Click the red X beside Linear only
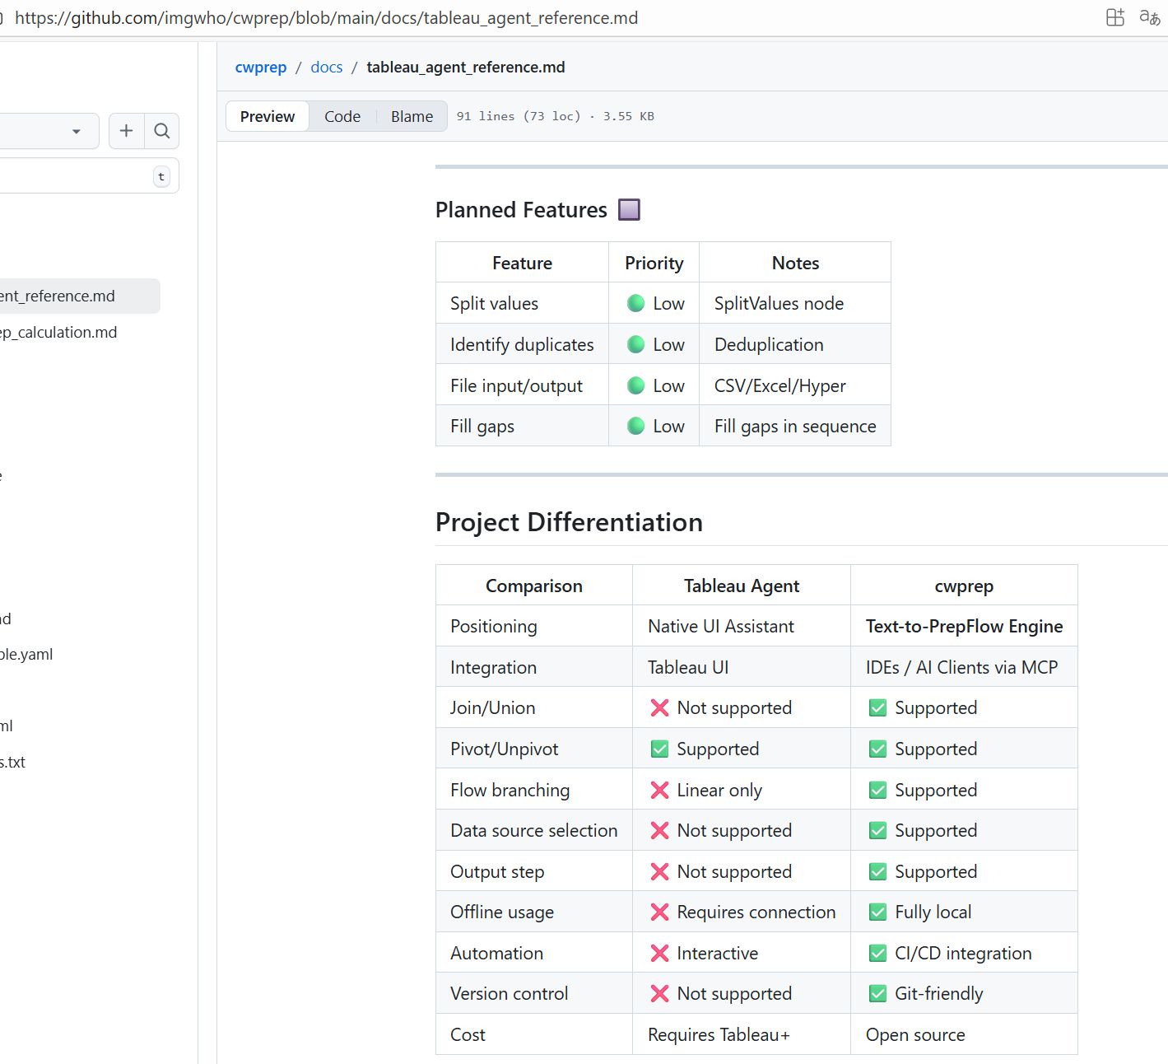1168x1064 pixels. click(x=659, y=790)
